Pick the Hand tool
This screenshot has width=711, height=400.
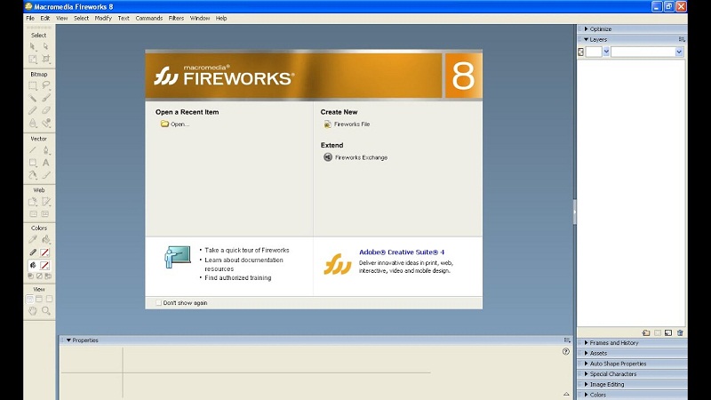(33, 310)
